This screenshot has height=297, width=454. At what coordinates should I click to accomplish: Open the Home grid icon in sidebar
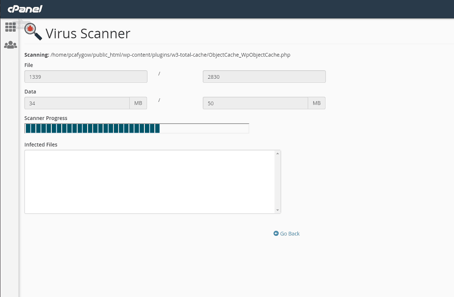(10, 27)
